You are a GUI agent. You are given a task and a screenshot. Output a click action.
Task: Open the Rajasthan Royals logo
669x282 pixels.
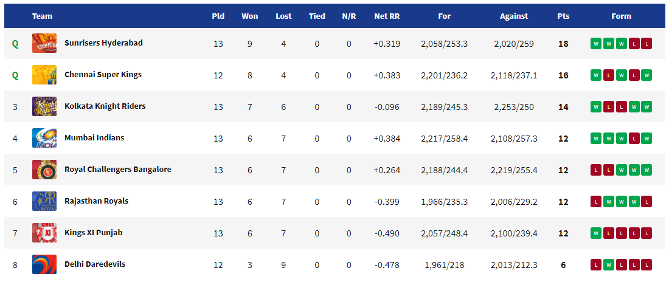pos(44,201)
